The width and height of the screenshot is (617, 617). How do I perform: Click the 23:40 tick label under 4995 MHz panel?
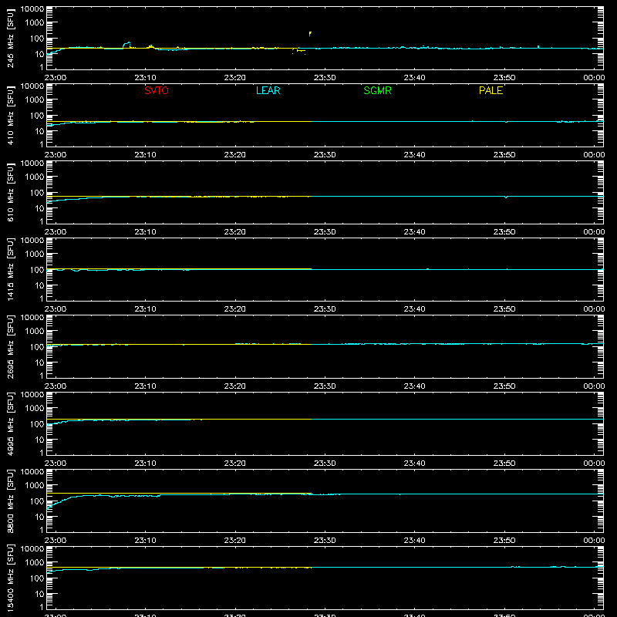[414, 464]
